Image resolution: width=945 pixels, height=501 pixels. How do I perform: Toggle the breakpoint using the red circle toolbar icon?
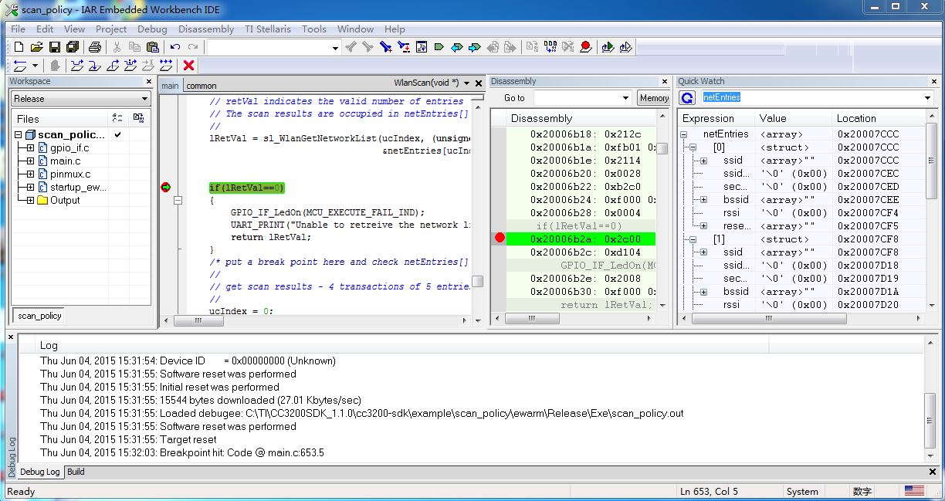[x=586, y=47]
